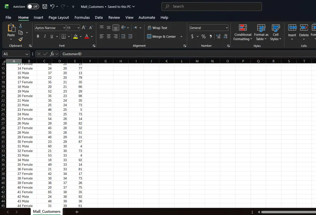Click Middle Align icon
This screenshot has height=215, width=316.
(x=109, y=27)
